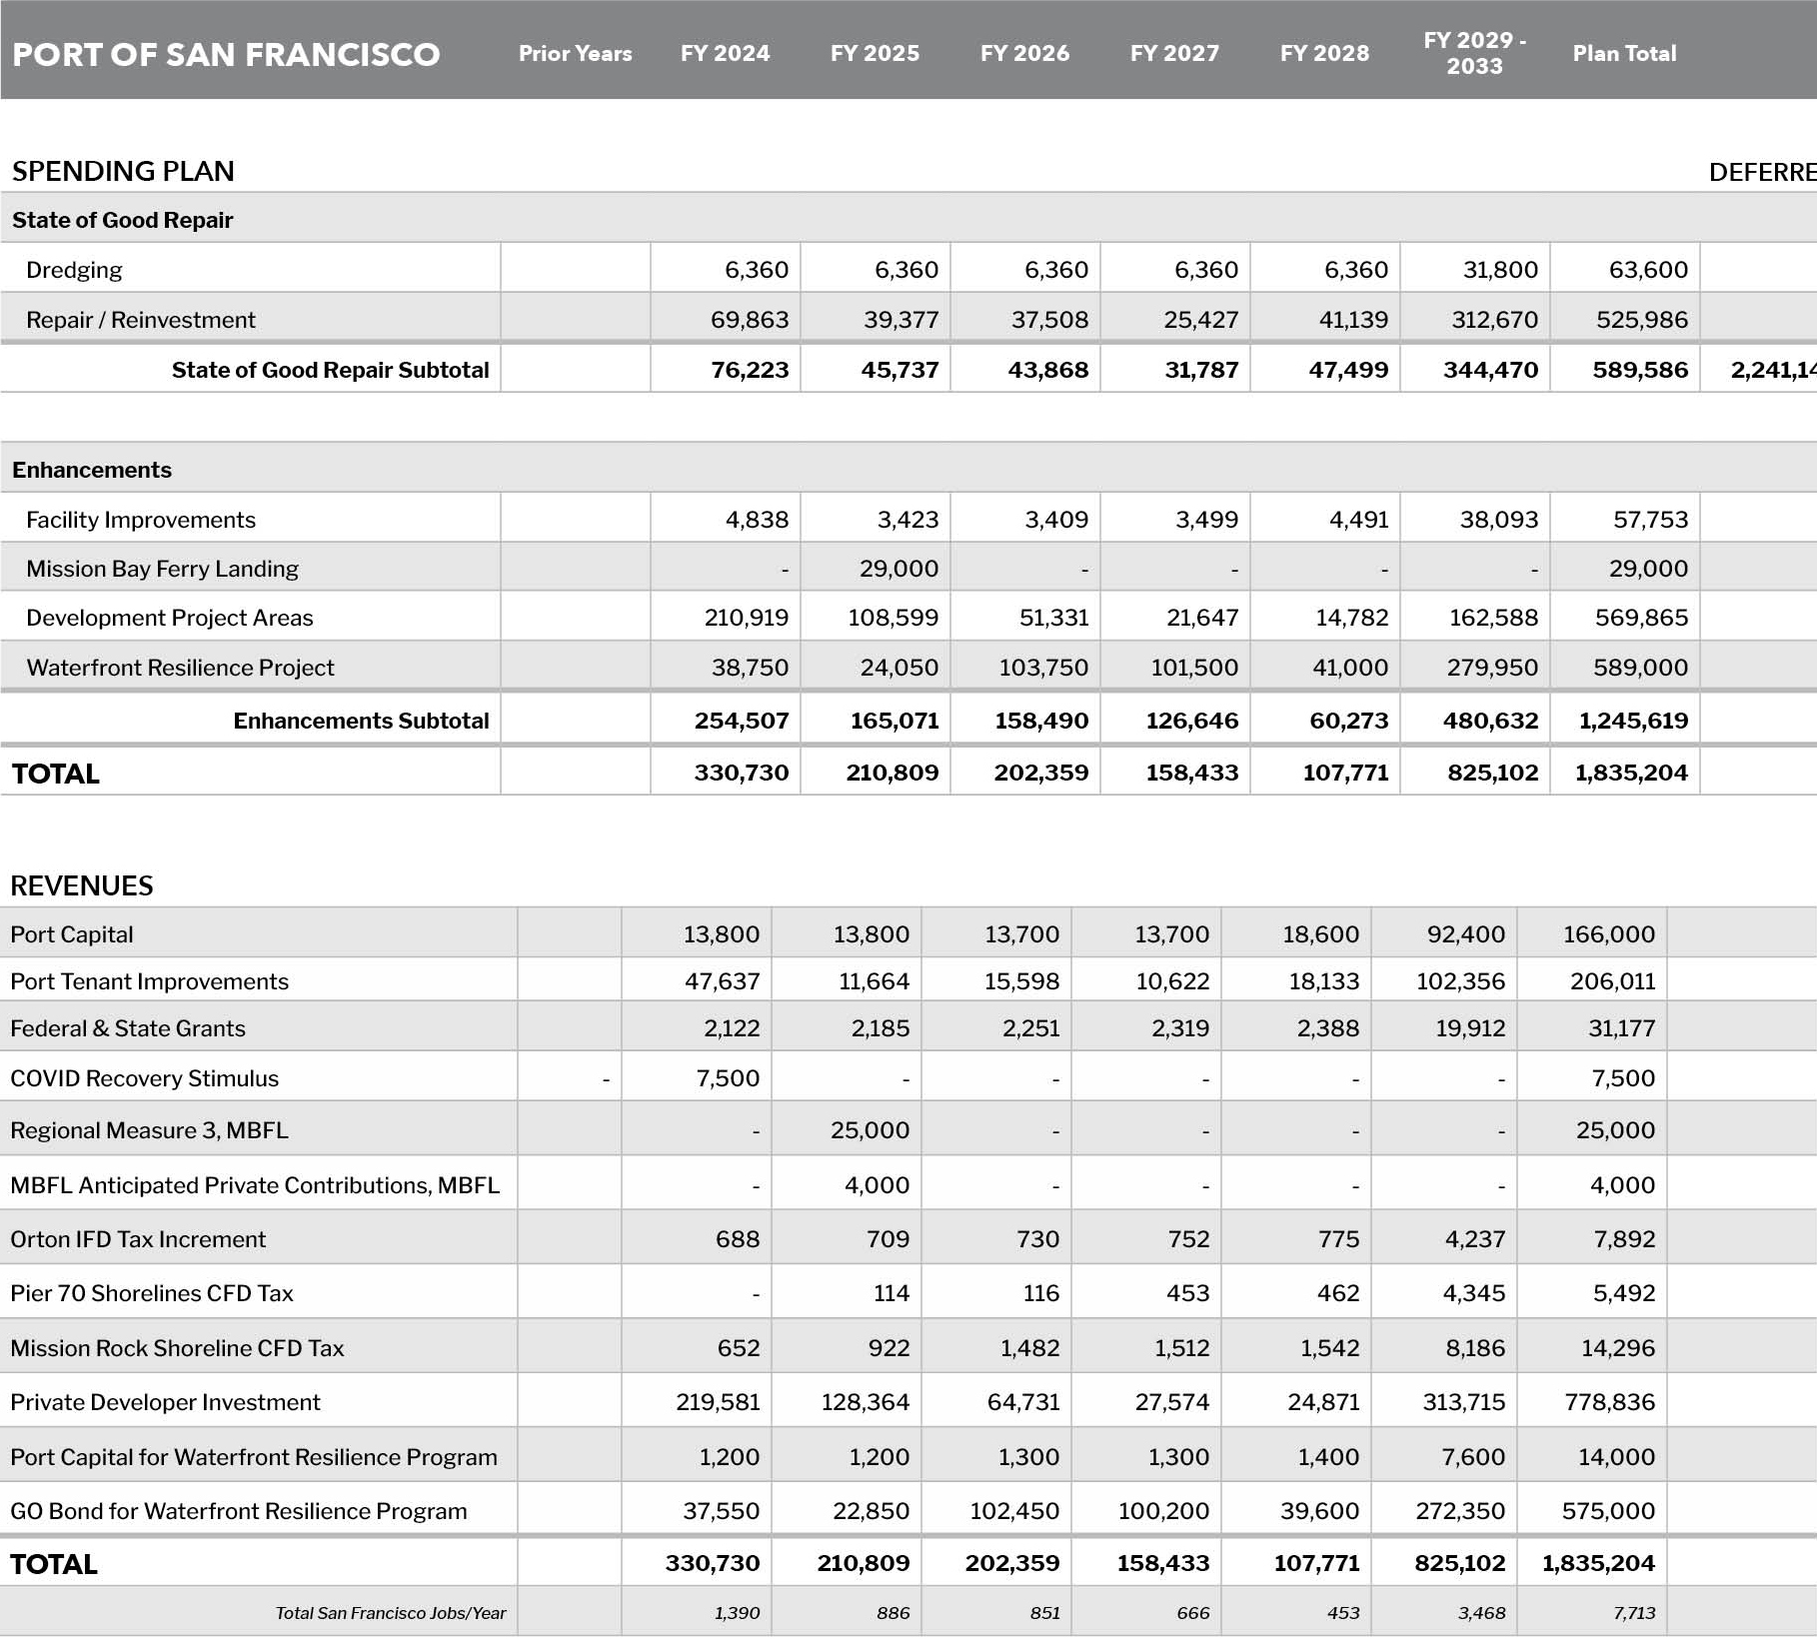Click the Repair / Reinvestment row label

(141, 320)
